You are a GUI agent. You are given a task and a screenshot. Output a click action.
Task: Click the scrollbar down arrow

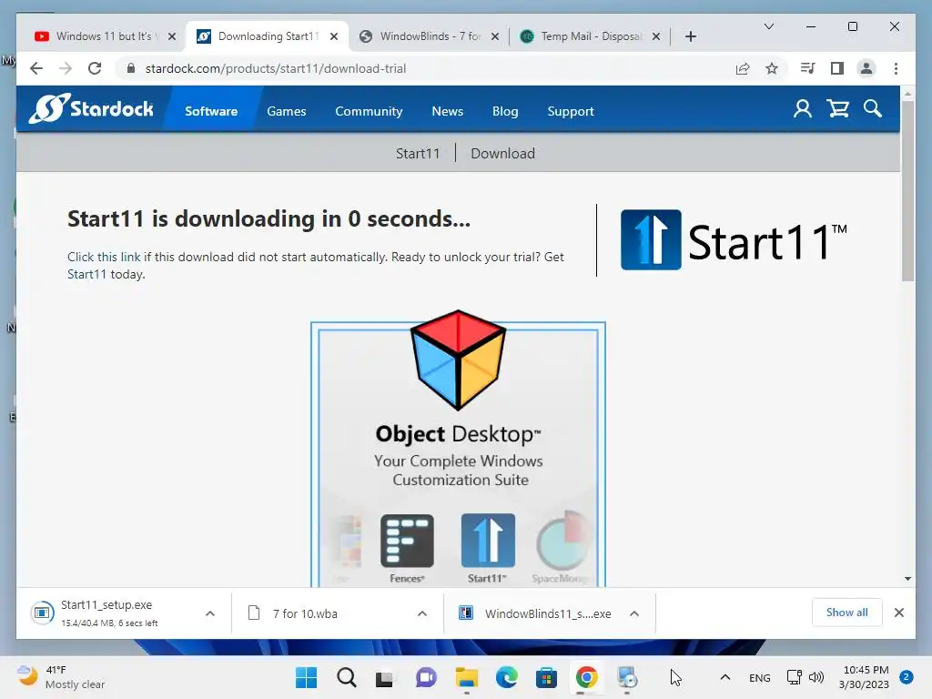907,578
